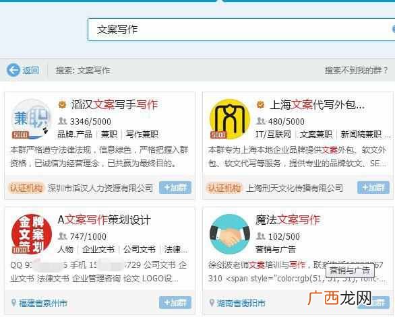Open group title 滔汉文案写手写作
395x317 pixels.
pos(115,105)
